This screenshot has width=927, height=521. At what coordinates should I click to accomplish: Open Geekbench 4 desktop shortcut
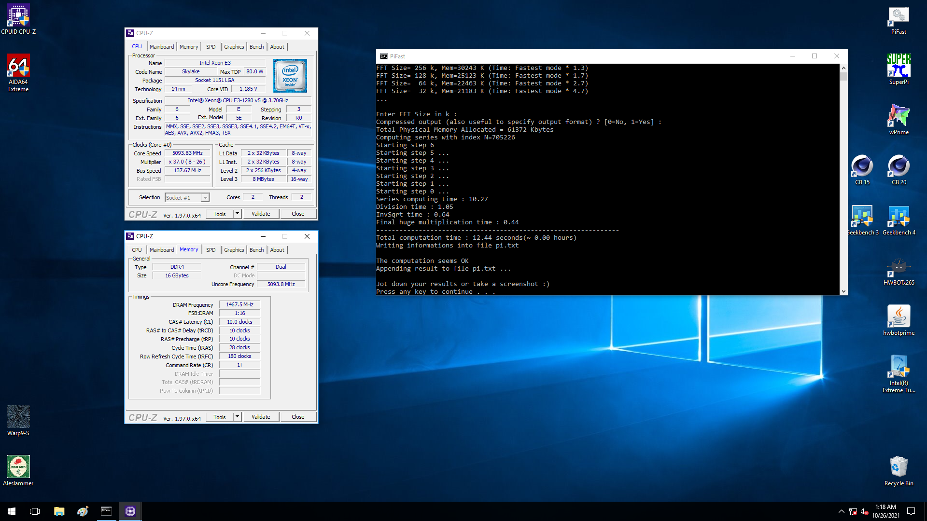pyautogui.click(x=899, y=220)
